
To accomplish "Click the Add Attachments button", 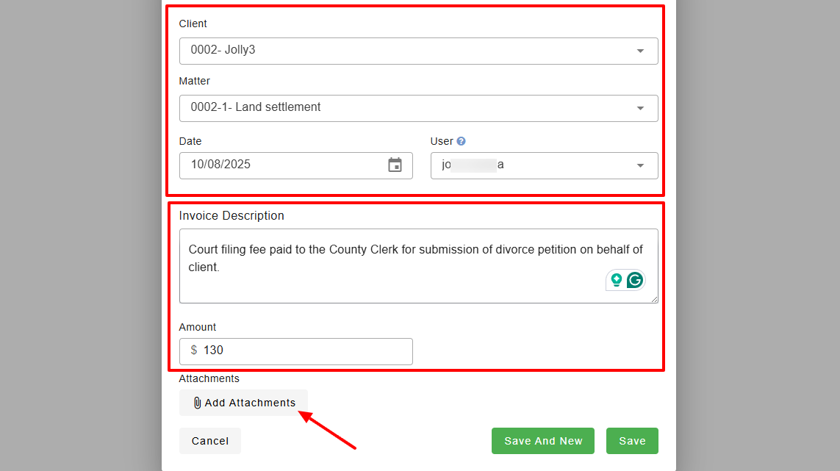I will point(243,403).
